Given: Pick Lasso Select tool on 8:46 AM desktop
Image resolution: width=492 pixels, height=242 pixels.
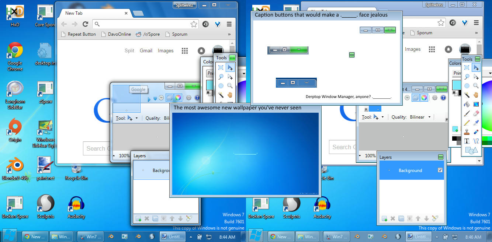Looking at the screenshot, I should pos(467,77).
